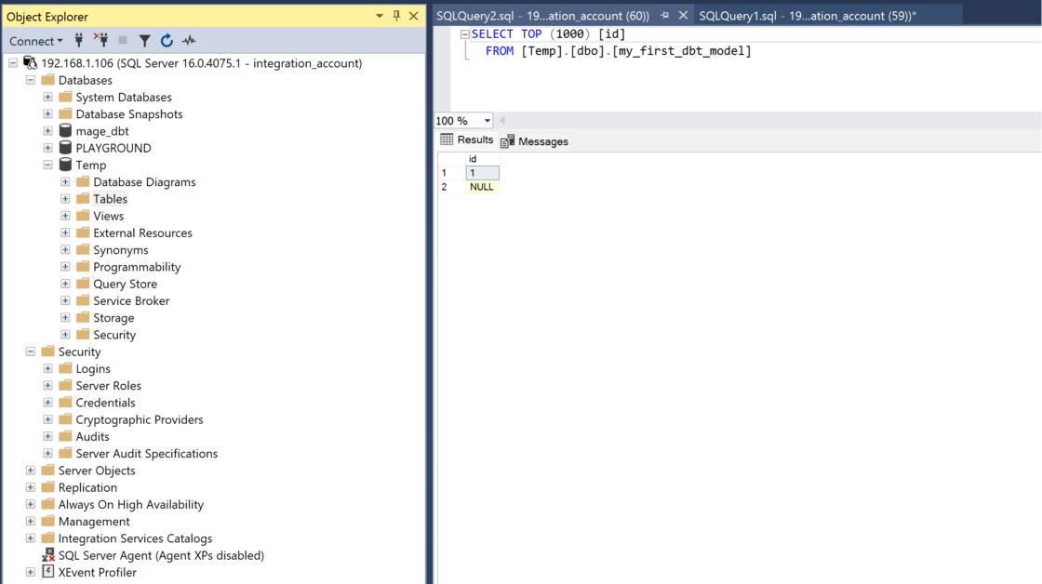
Task: Click the id column header
Action: [x=482, y=159]
